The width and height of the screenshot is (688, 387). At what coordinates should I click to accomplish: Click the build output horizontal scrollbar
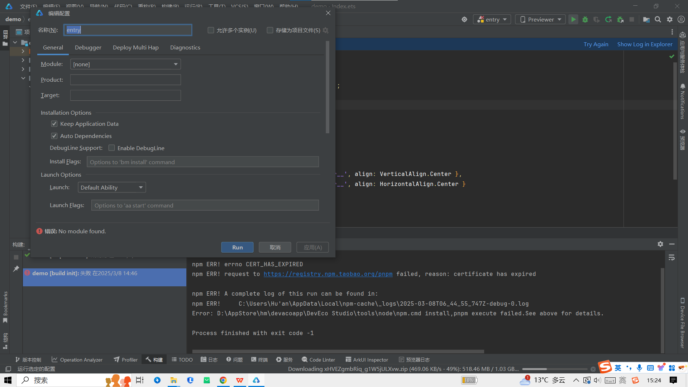338,352
